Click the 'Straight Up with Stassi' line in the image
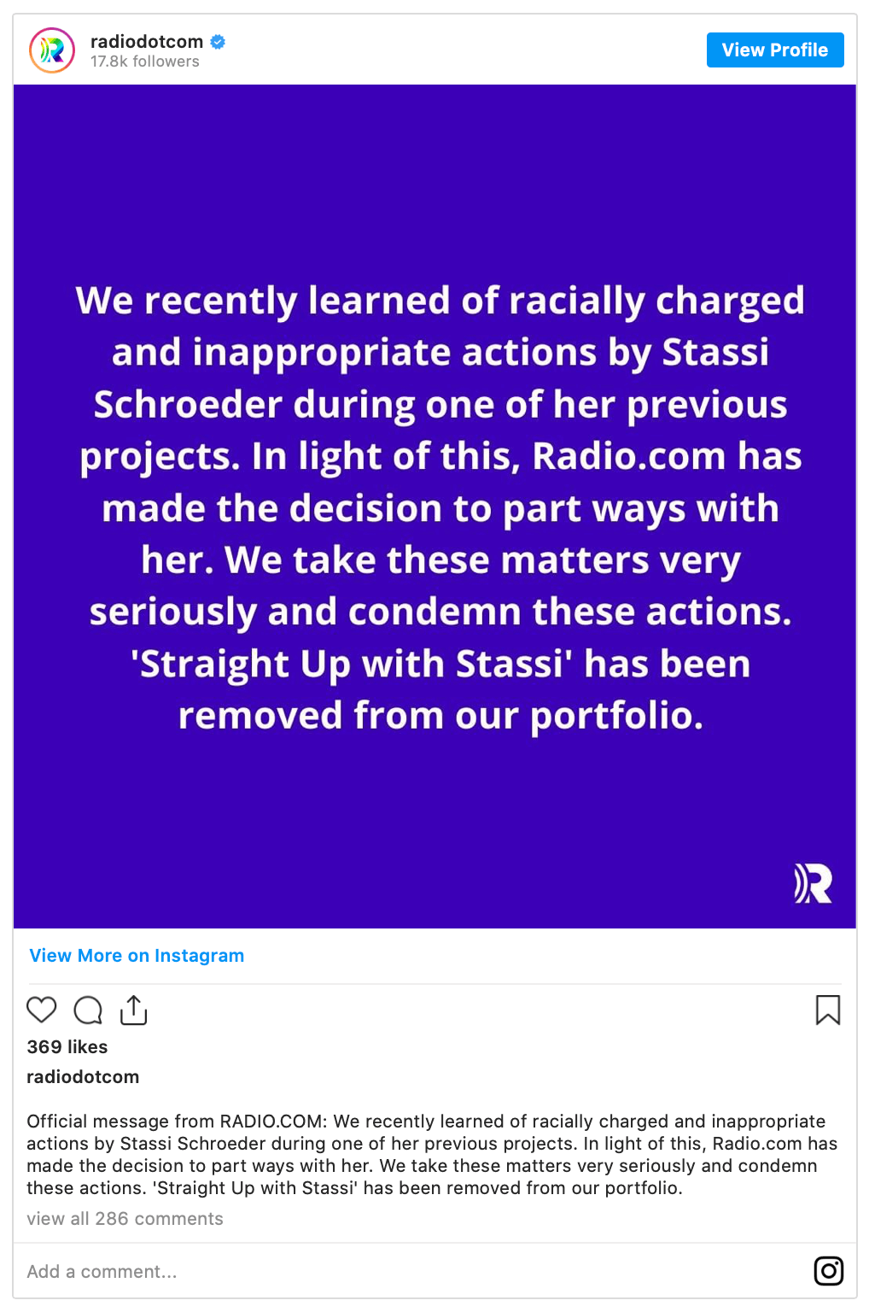Viewport: 869px width, 1312px height. point(440,664)
